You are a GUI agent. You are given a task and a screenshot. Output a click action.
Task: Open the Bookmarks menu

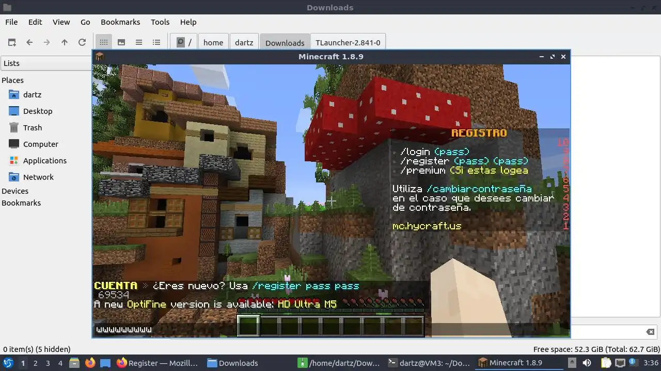(x=120, y=22)
